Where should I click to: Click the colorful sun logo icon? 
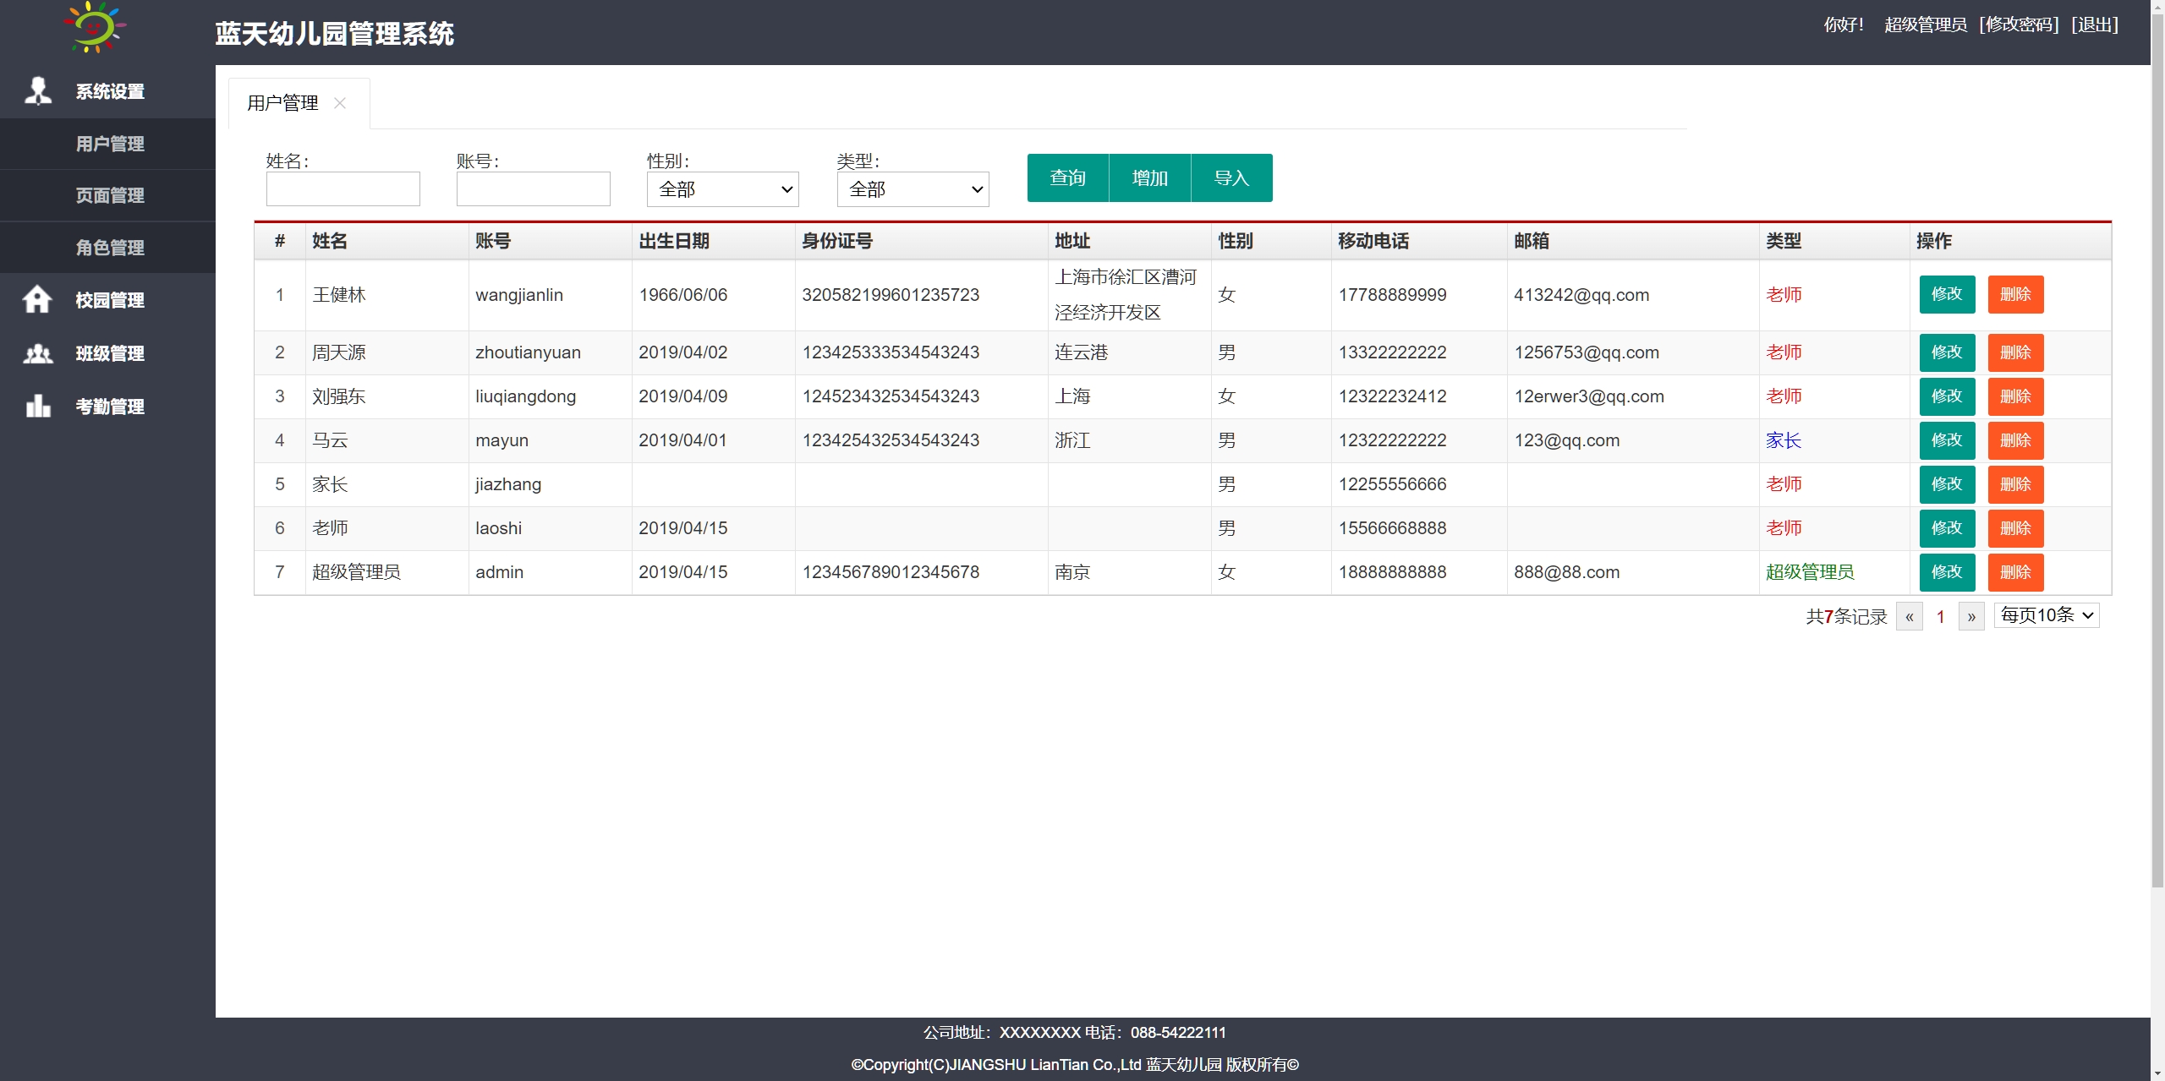tap(95, 27)
